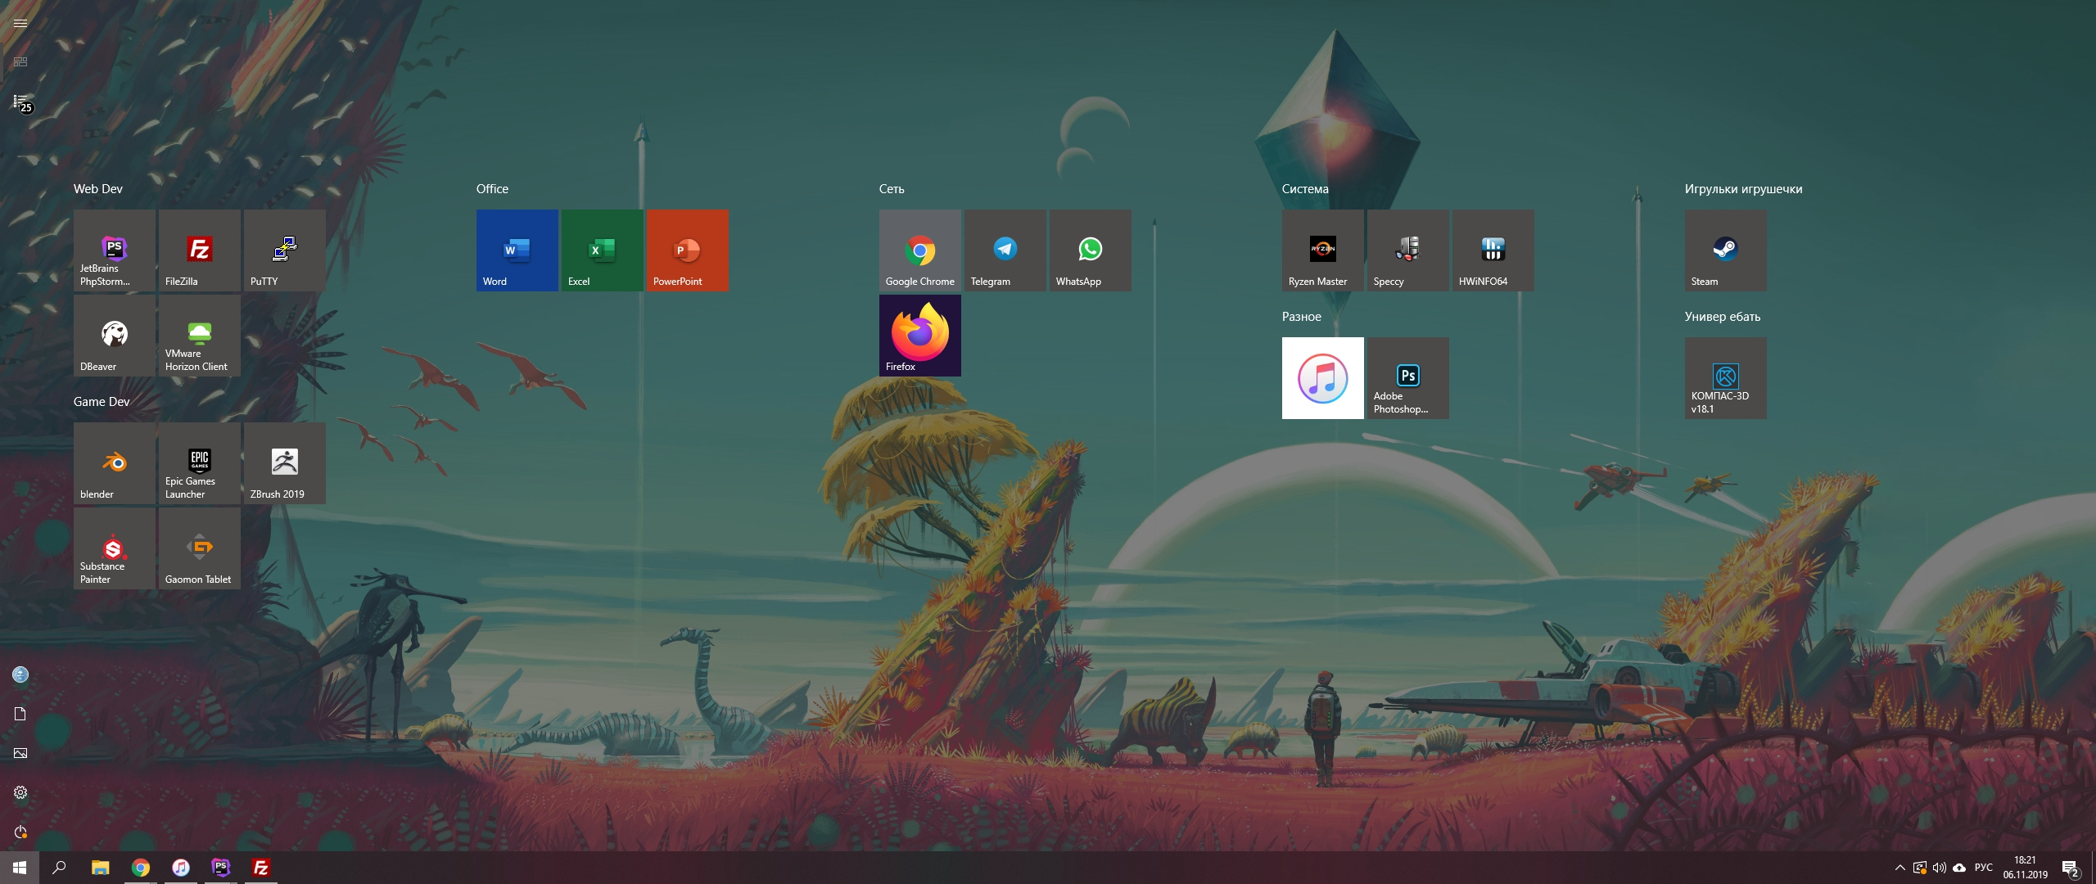Launch Adobe Photoshop tile

(x=1408, y=378)
